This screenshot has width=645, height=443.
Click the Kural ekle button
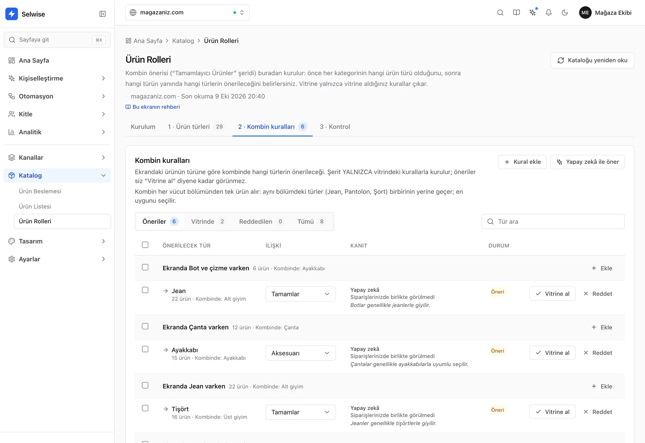[x=522, y=162]
